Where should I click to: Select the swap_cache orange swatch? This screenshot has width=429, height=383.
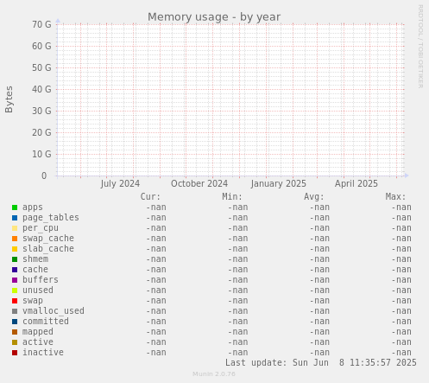[x=15, y=239]
